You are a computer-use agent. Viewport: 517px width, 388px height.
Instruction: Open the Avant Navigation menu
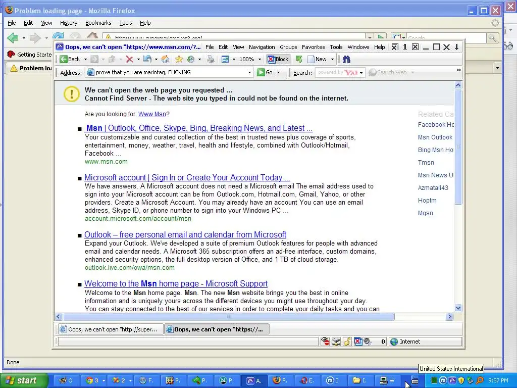[262, 47]
